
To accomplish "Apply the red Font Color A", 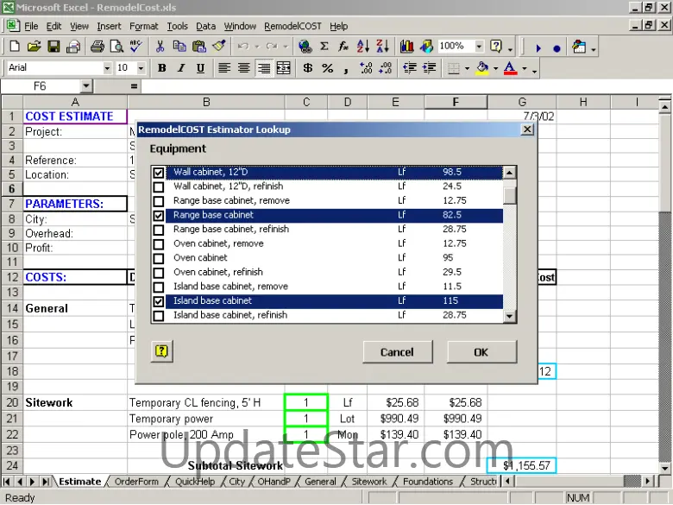I will (x=510, y=68).
